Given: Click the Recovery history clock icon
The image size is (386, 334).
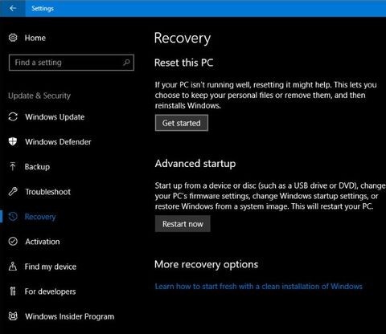Looking at the screenshot, I should [13, 217].
